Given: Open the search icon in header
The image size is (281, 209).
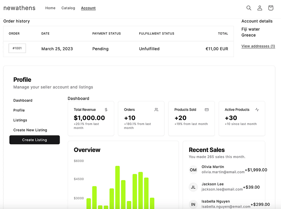Looking at the screenshot, I should click(x=249, y=8).
